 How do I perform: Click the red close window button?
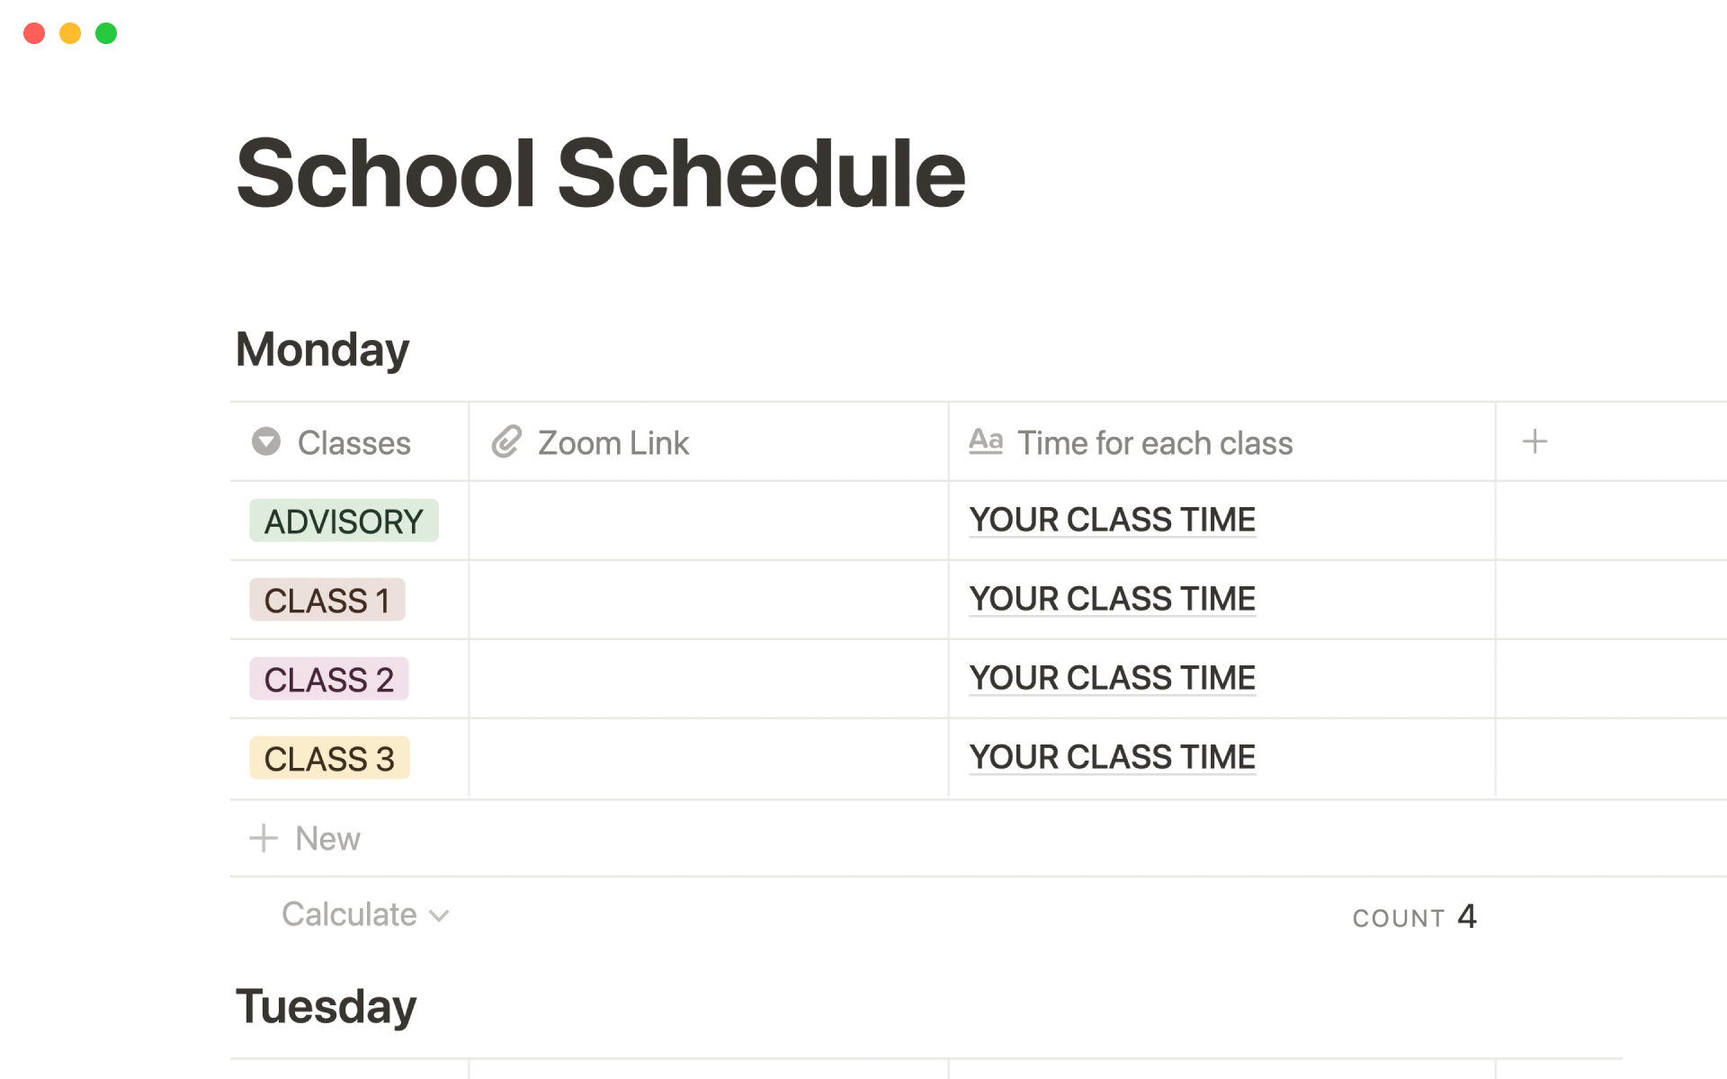click(34, 33)
